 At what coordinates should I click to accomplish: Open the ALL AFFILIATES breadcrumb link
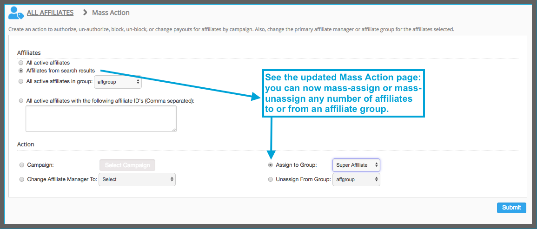click(50, 13)
